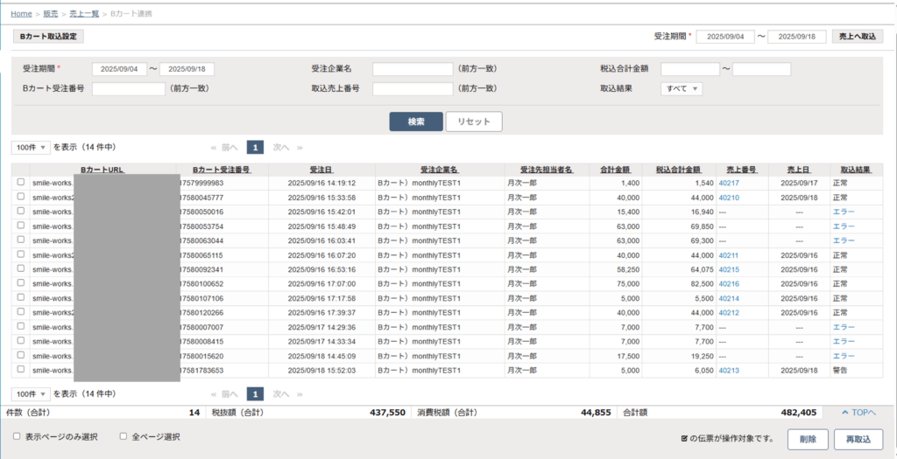Click the 再取込 button

tap(858, 439)
